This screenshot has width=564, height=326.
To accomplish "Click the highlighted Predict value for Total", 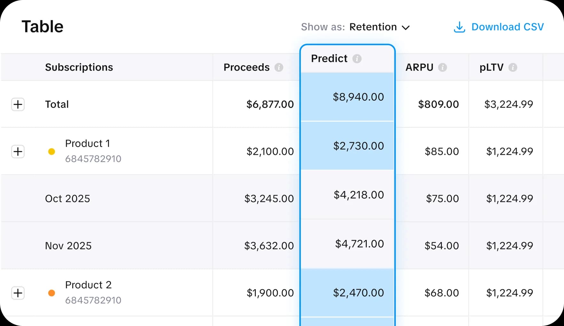I will pyautogui.click(x=358, y=97).
